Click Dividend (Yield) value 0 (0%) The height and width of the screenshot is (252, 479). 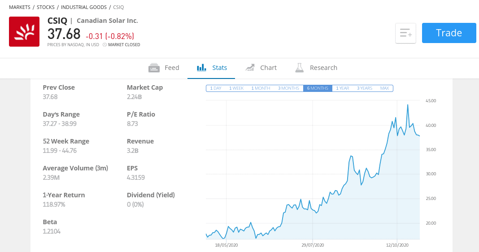(135, 204)
